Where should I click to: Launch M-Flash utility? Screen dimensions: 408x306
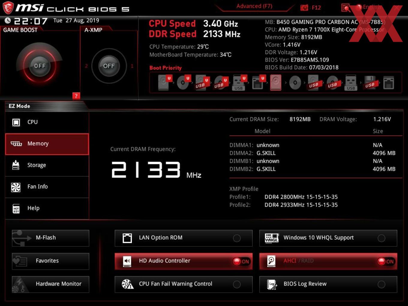50,238
